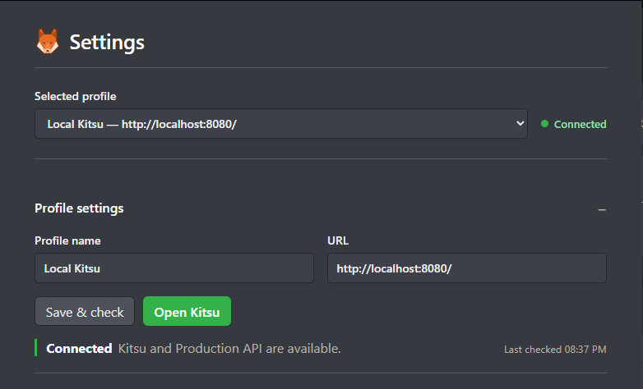Click the 'Profile name' label

click(x=67, y=240)
